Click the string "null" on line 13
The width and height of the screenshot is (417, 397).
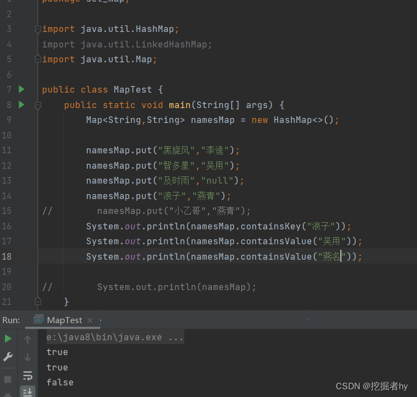(x=217, y=180)
